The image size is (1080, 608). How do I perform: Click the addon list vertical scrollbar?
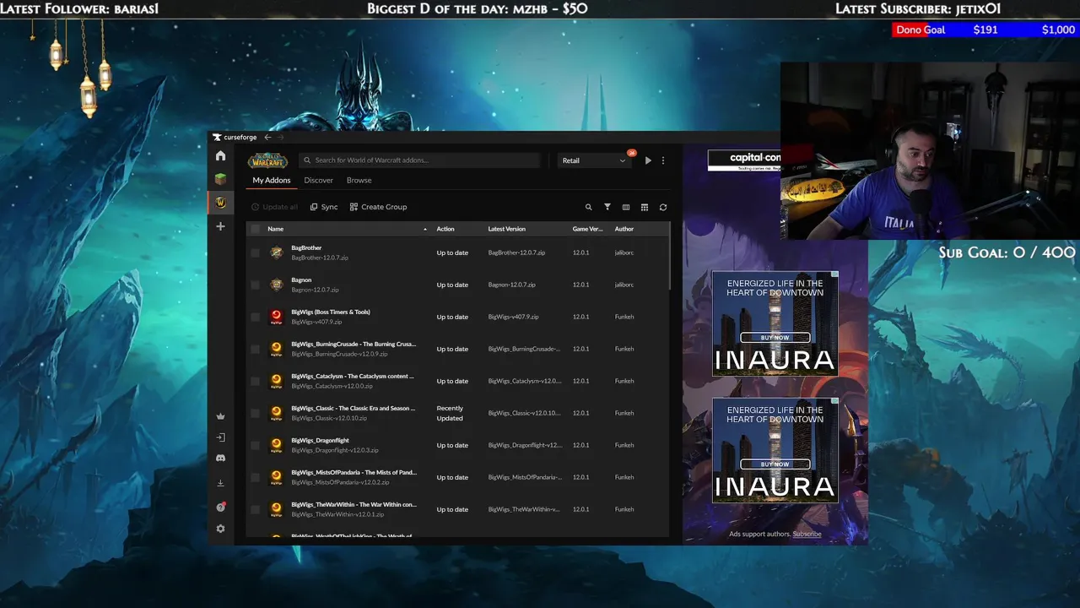click(671, 258)
